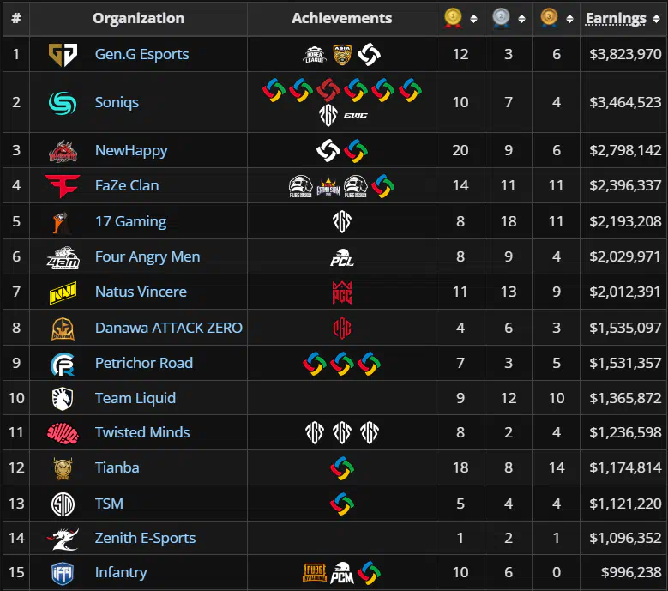Click the FaZe Clan red logo

click(63, 186)
